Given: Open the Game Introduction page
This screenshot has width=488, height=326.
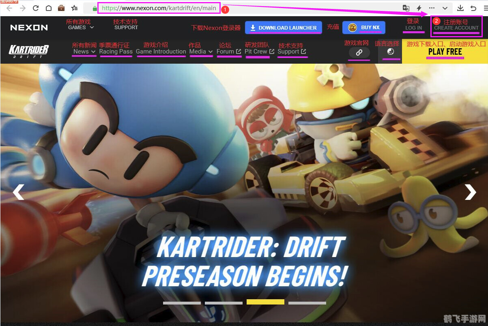Looking at the screenshot, I should [161, 51].
